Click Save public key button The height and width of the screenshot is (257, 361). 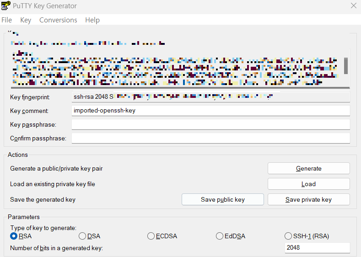pos(223,199)
